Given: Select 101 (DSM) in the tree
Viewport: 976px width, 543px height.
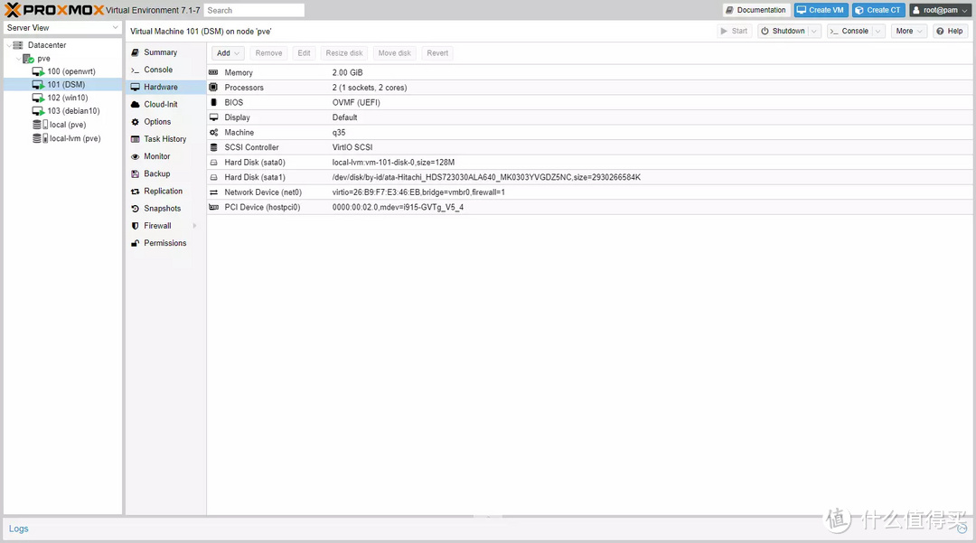Looking at the screenshot, I should [63, 85].
